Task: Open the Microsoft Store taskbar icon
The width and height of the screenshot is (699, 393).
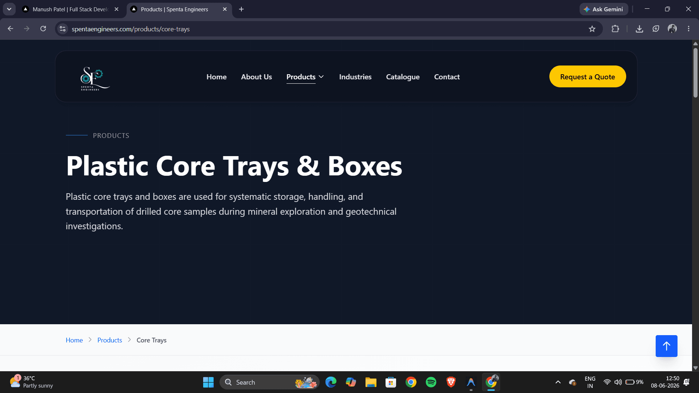Action: (391, 382)
